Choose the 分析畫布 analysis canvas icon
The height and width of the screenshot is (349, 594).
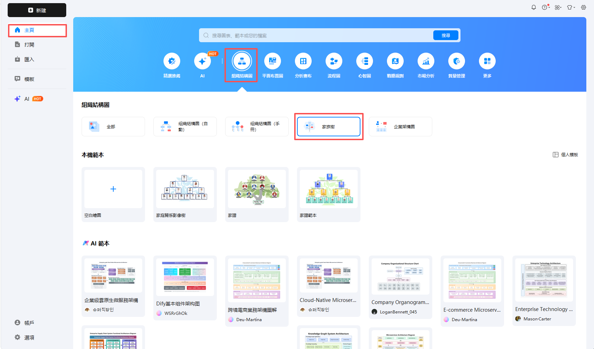(x=303, y=65)
